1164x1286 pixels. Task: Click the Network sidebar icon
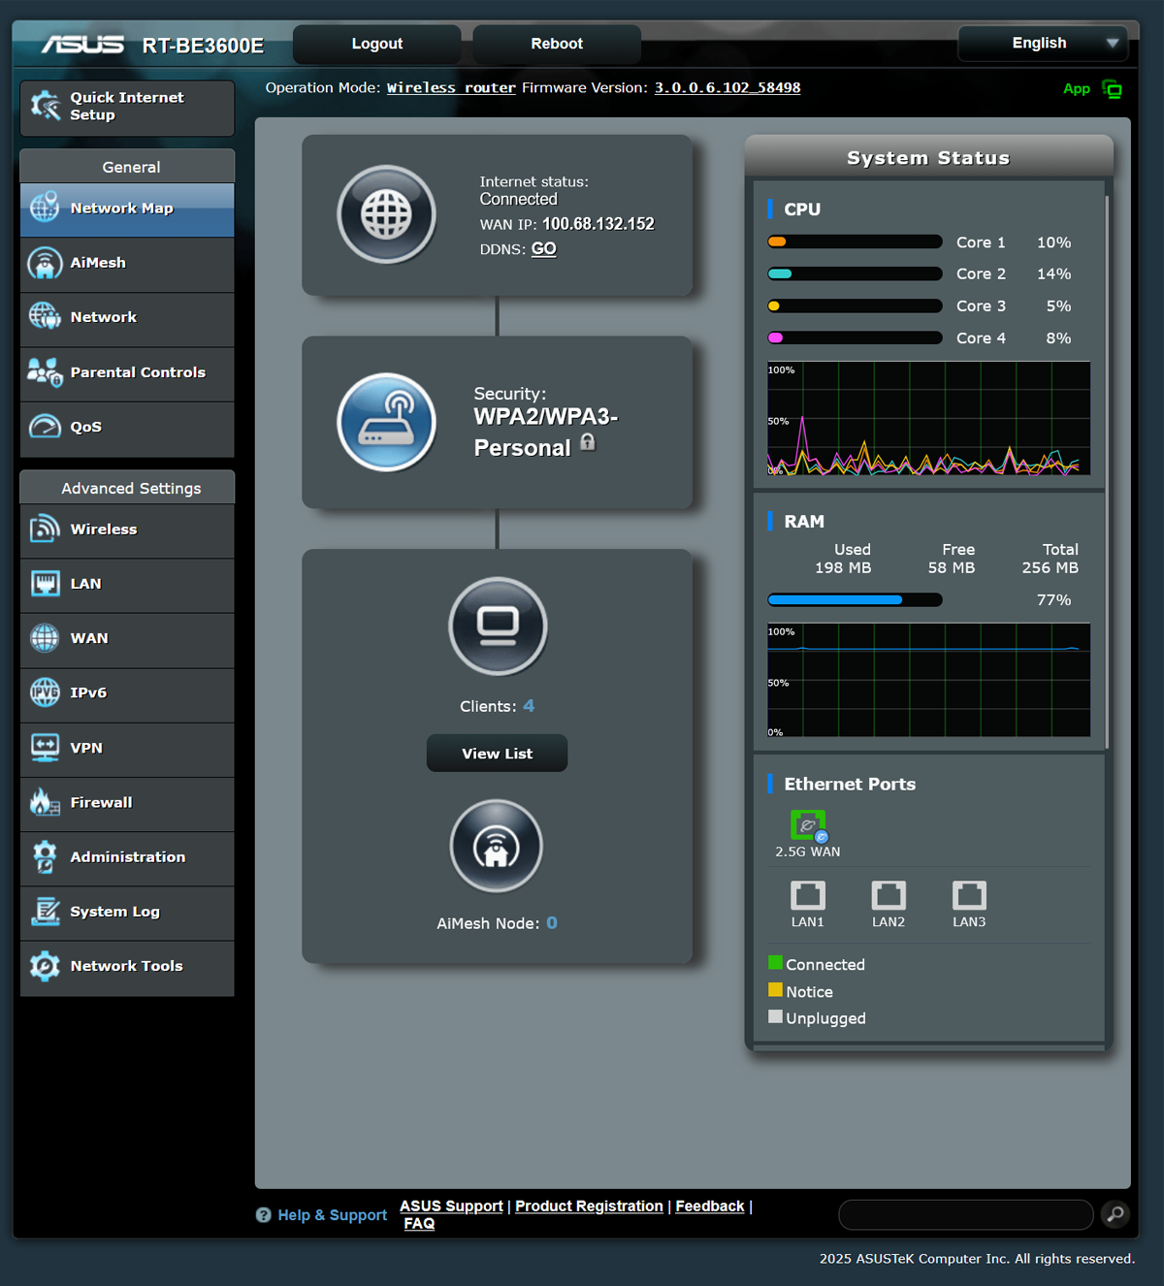click(x=45, y=317)
